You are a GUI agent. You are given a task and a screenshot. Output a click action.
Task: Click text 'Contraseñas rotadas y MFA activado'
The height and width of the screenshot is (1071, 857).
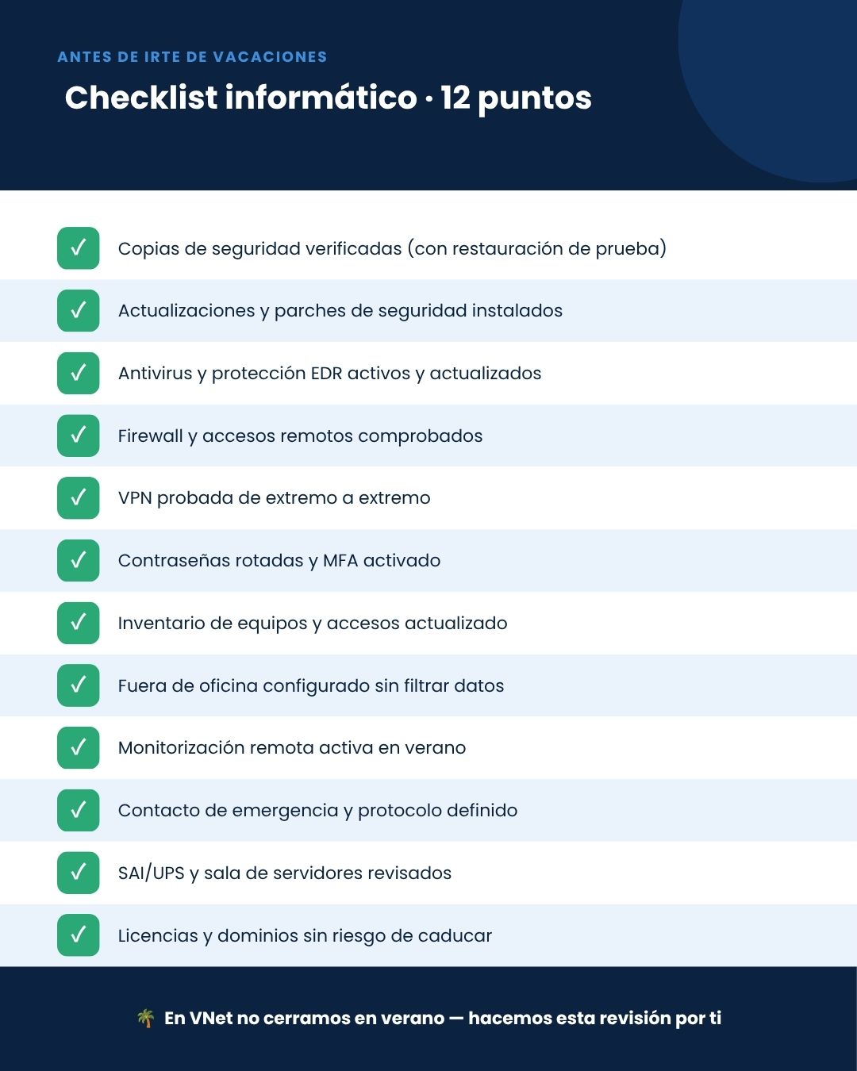coord(279,561)
